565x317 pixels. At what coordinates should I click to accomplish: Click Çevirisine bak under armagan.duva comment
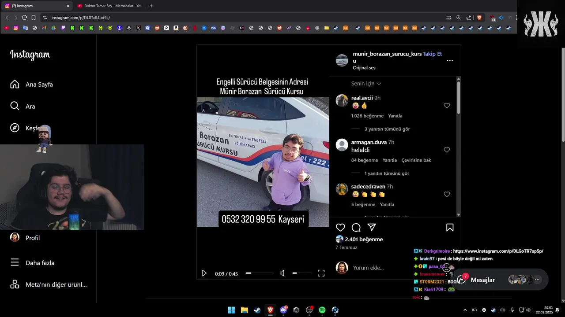(416, 160)
